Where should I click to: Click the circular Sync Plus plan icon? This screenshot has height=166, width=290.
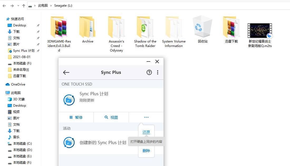click(69, 100)
